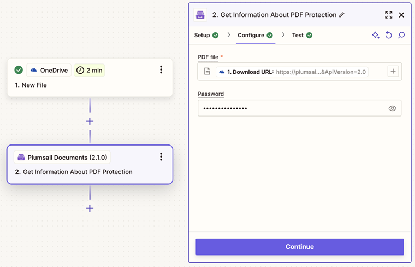Add a step after Get Information About PDF Protection
The image size is (415, 267).
pyautogui.click(x=90, y=208)
